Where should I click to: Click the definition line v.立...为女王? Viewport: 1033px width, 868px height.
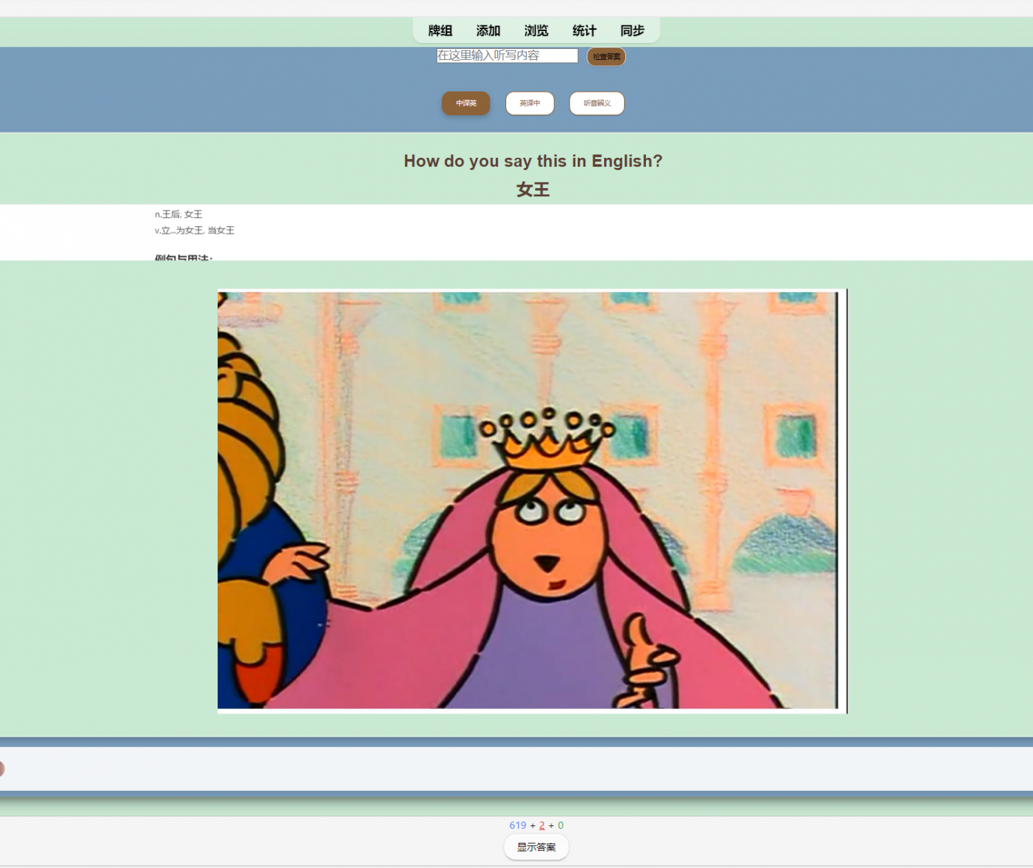pyautogui.click(x=195, y=230)
